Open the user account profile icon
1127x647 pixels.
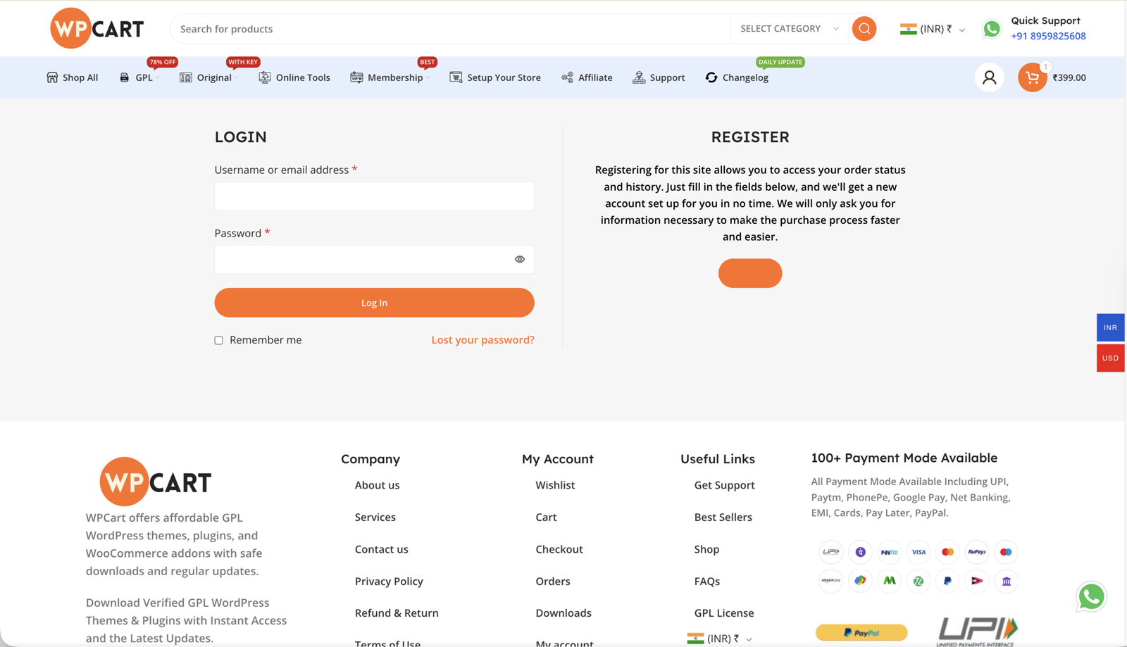989,77
